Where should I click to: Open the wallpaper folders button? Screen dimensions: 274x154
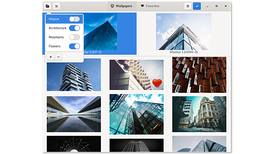(47, 6)
